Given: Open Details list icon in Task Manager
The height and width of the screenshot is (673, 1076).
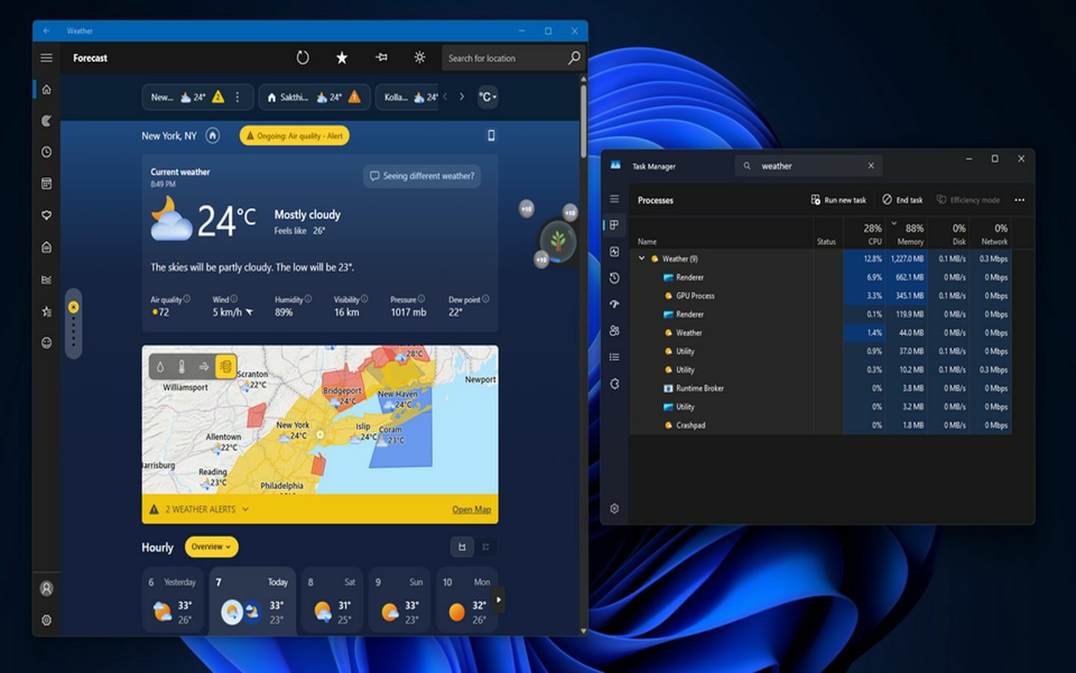Looking at the screenshot, I should coord(614,357).
